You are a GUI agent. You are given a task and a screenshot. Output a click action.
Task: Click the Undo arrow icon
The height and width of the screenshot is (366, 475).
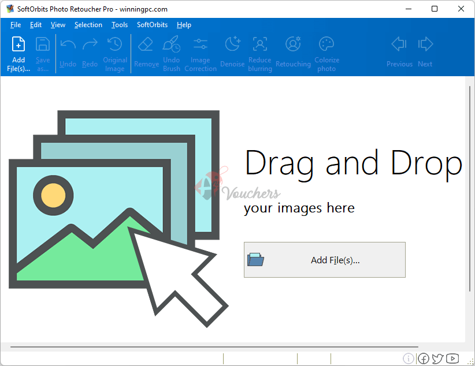coord(68,45)
